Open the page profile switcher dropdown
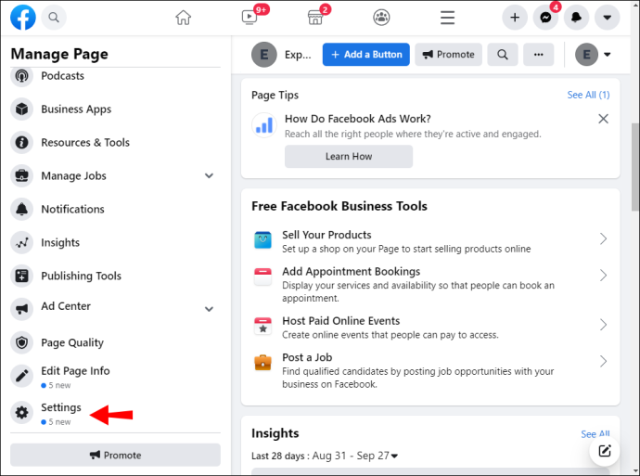 coord(593,55)
